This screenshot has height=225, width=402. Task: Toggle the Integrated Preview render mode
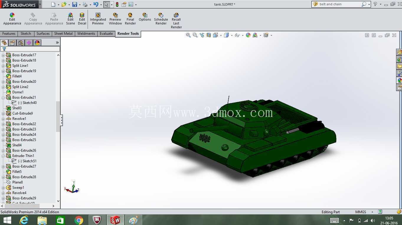pos(98,19)
